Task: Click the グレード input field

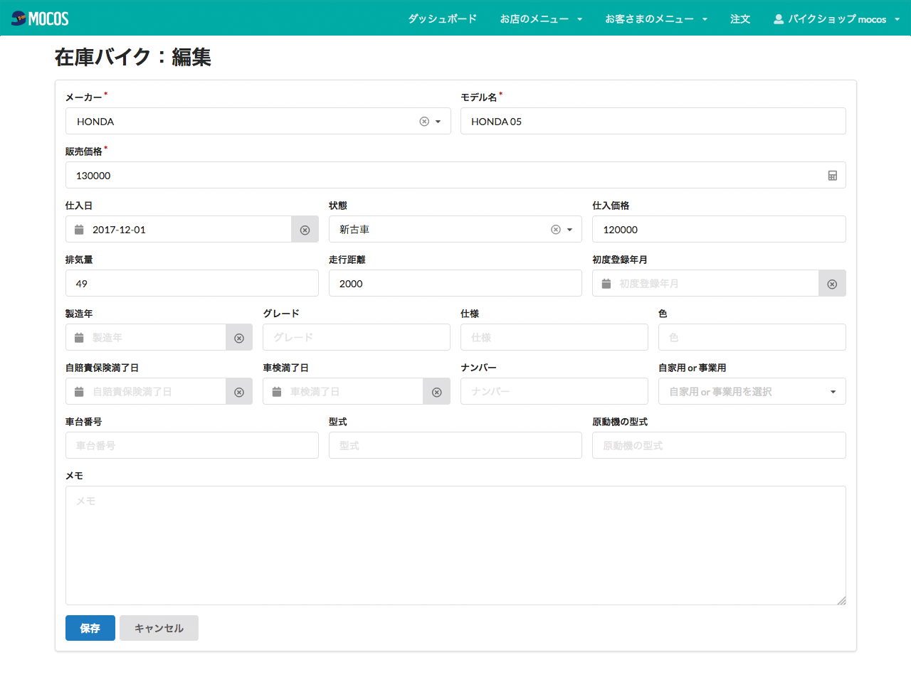Action: click(x=357, y=338)
